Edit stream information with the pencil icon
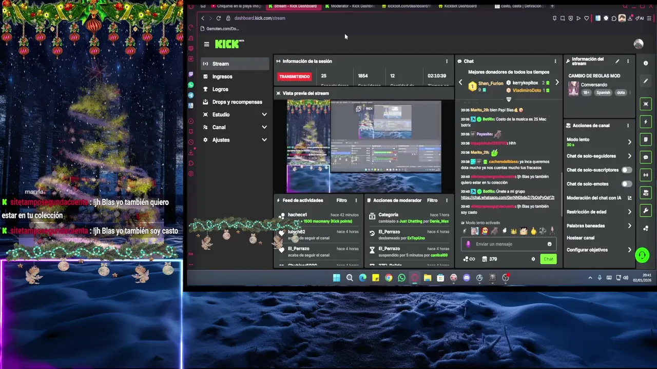The height and width of the screenshot is (369, 657). (617, 61)
